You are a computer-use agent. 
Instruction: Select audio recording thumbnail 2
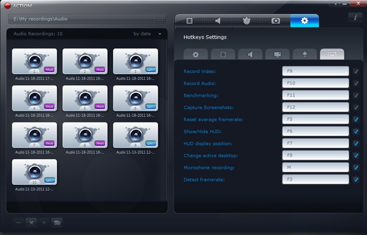pos(85,61)
